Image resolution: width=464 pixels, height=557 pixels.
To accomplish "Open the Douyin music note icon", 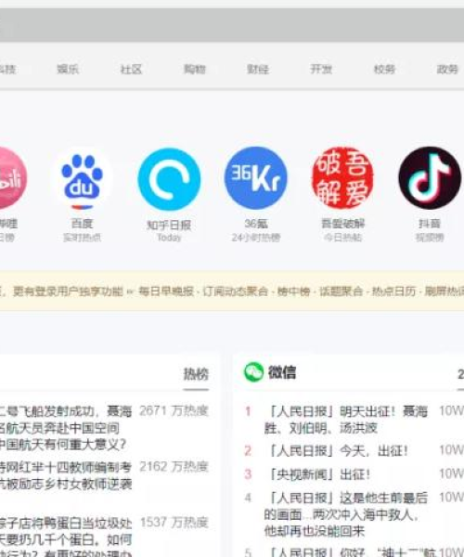I will pyautogui.click(x=430, y=178).
